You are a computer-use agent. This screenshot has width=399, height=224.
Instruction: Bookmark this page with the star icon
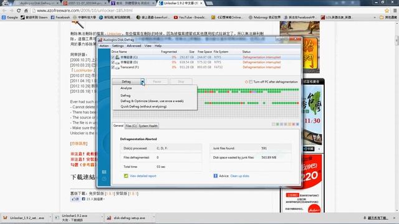[x=387, y=11]
